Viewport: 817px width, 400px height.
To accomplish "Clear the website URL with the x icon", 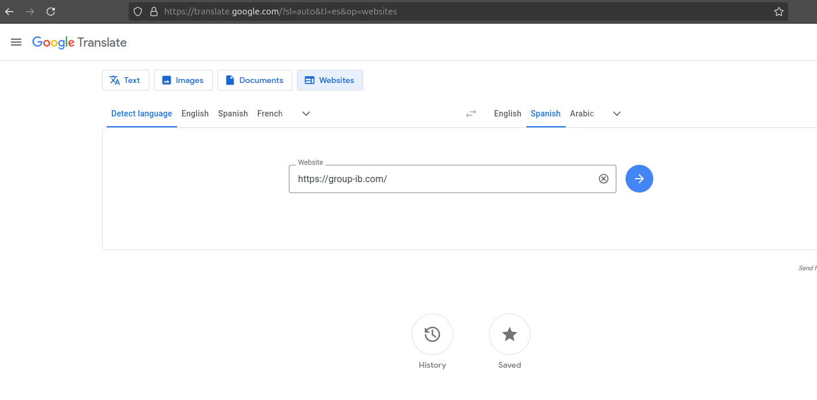I will 604,179.
